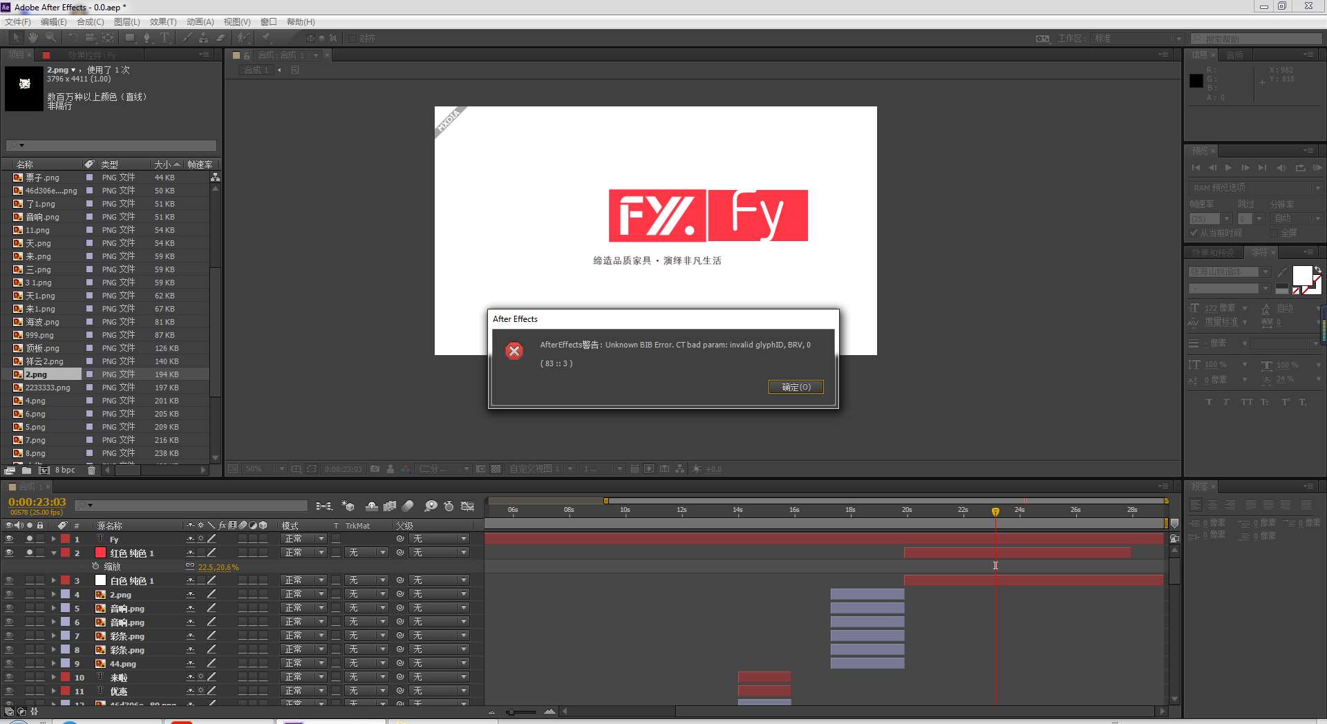This screenshot has height=724, width=1327.
Task: Switch to the 效果和预设 tab
Action: (x=1214, y=253)
